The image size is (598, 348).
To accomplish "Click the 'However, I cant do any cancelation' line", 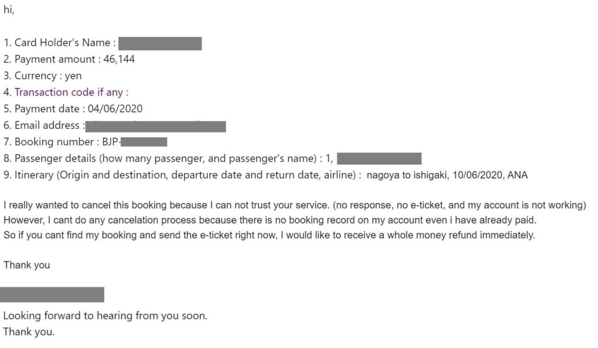I will pos(270,220).
